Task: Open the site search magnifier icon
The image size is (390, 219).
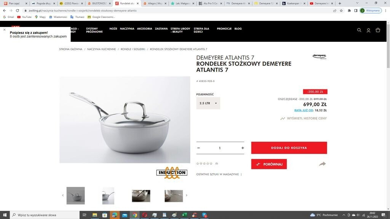Action: [x=359, y=30]
